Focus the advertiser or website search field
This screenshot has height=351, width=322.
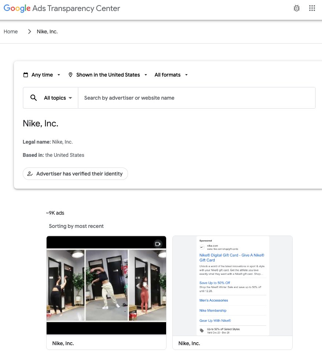(x=197, y=98)
